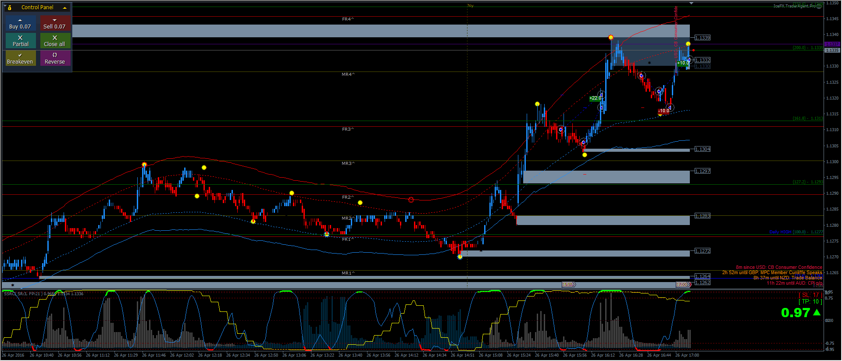Click the Buy 0.07 button
The width and height of the screenshot is (842, 361).
click(20, 23)
